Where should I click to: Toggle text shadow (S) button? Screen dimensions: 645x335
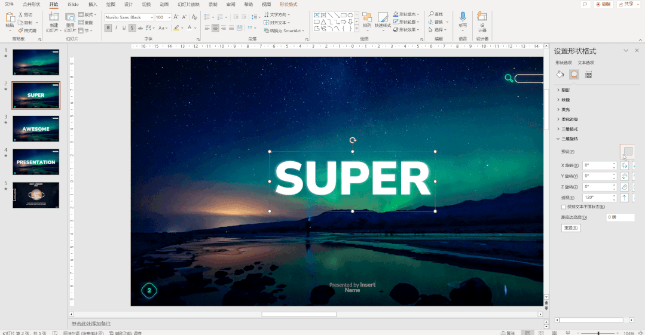coord(132,28)
